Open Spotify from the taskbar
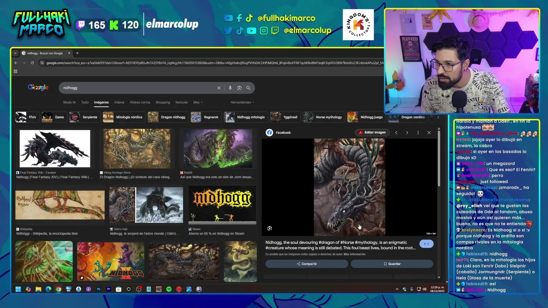 pyautogui.click(x=169, y=289)
